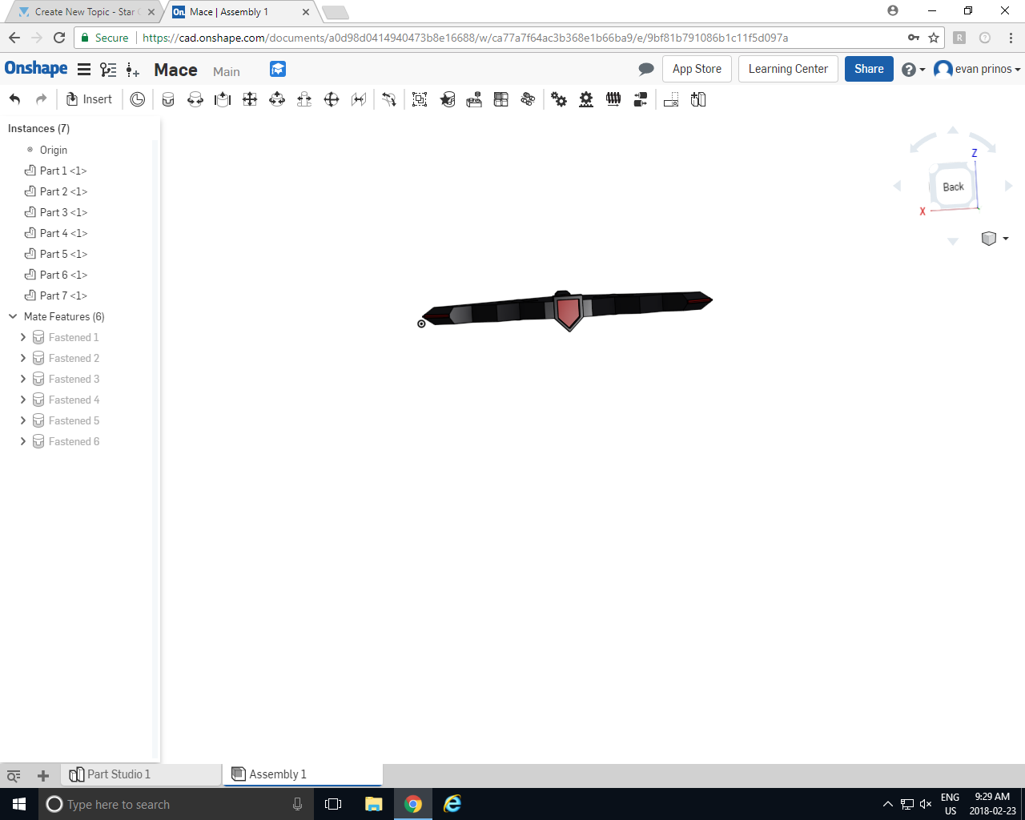Click the Insert parts tool
1025x820 pixels.
[x=88, y=98]
